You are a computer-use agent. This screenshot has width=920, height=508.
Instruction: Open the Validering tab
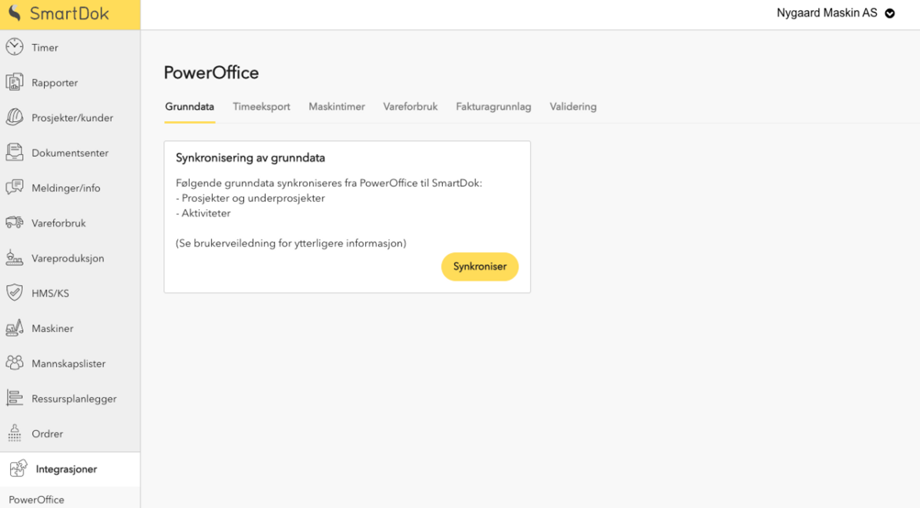[573, 107]
